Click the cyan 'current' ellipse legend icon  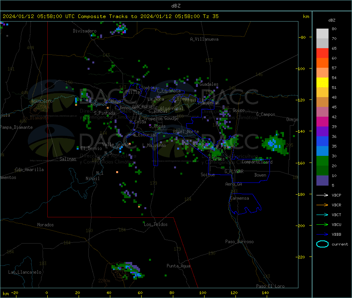tap(322, 244)
